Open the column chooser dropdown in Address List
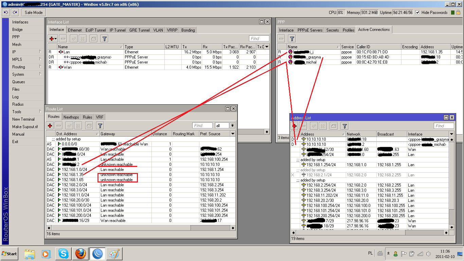This screenshot has width=464, height=261. 451,134
